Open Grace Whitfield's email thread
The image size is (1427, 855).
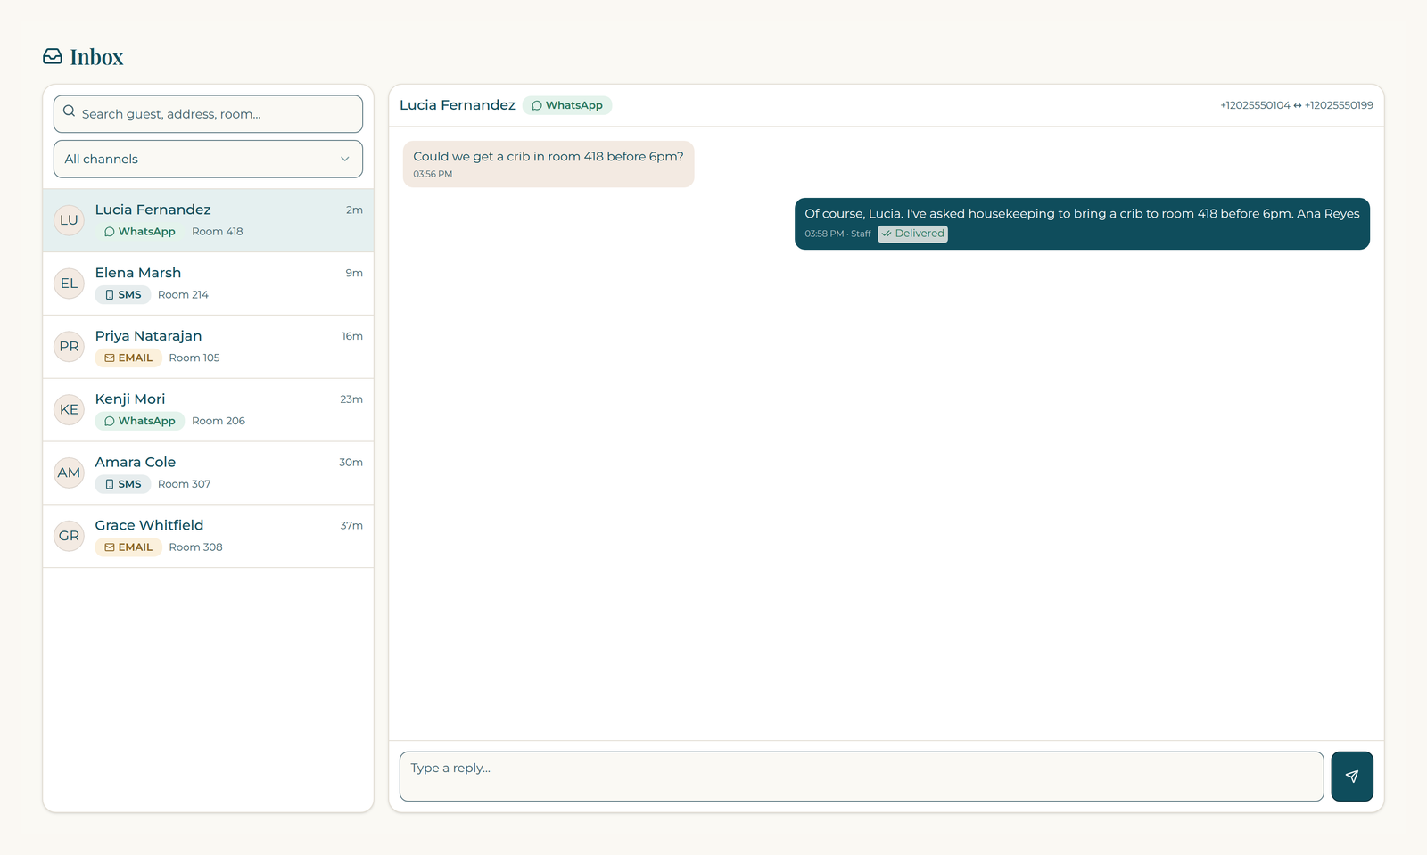tap(208, 537)
